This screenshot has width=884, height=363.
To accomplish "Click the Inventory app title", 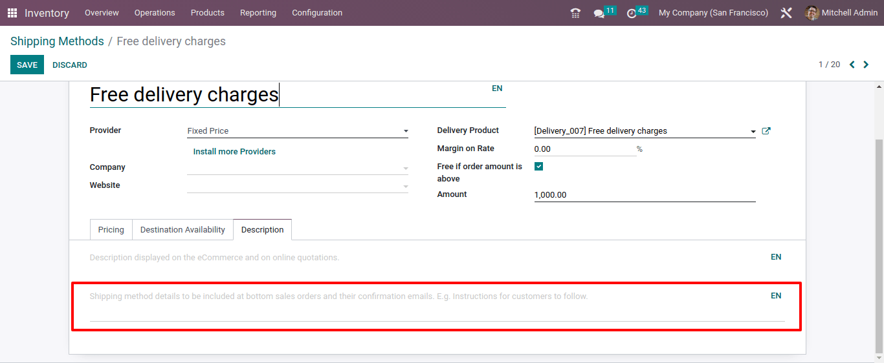I will [47, 13].
